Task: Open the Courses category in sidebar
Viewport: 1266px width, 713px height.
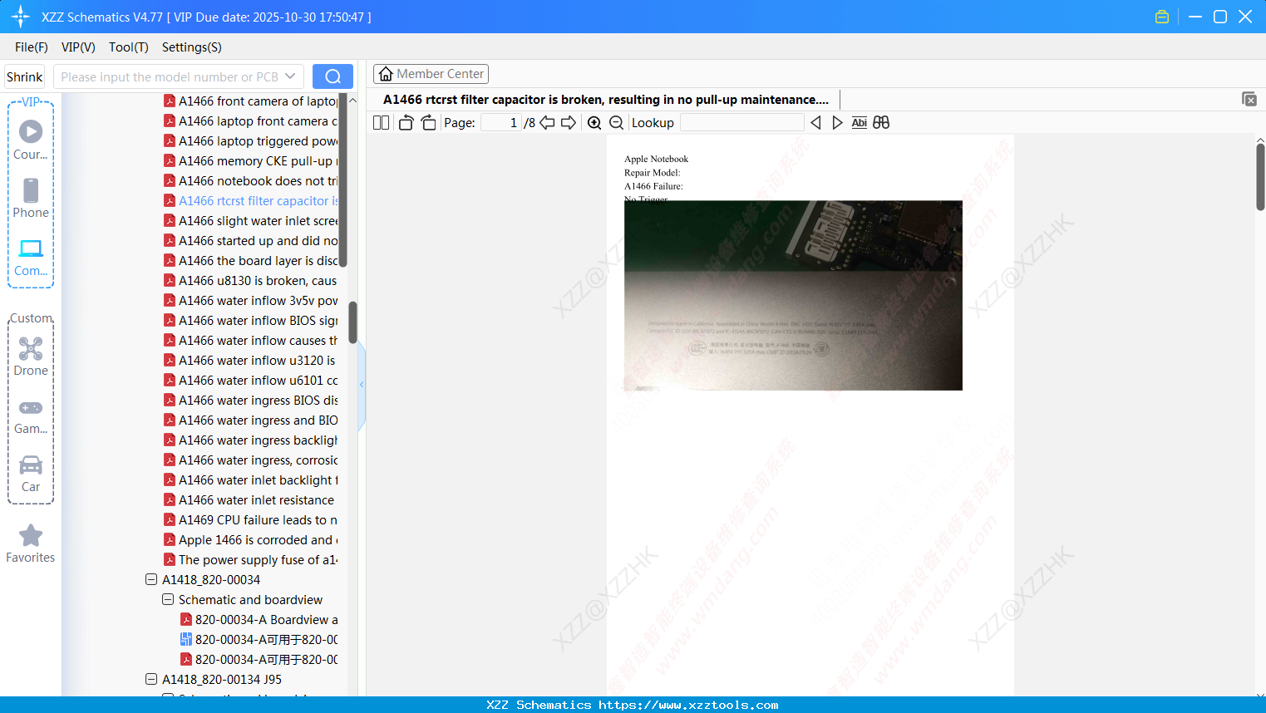Action: pyautogui.click(x=31, y=140)
